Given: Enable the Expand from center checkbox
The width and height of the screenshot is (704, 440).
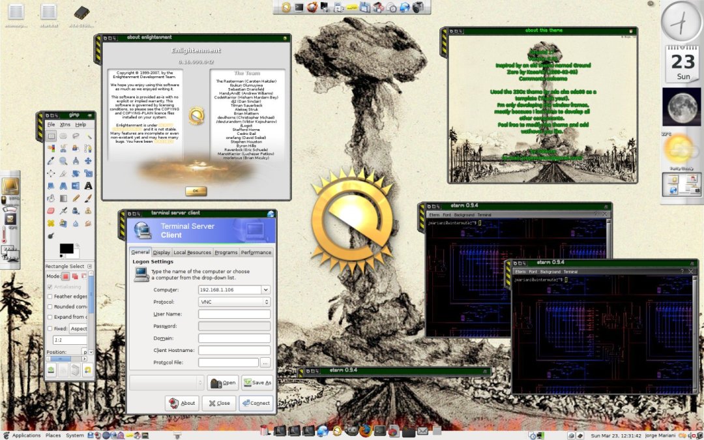Looking at the screenshot, I should click(x=50, y=317).
